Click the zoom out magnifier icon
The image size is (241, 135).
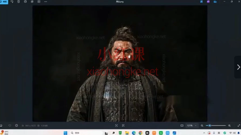(202, 126)
